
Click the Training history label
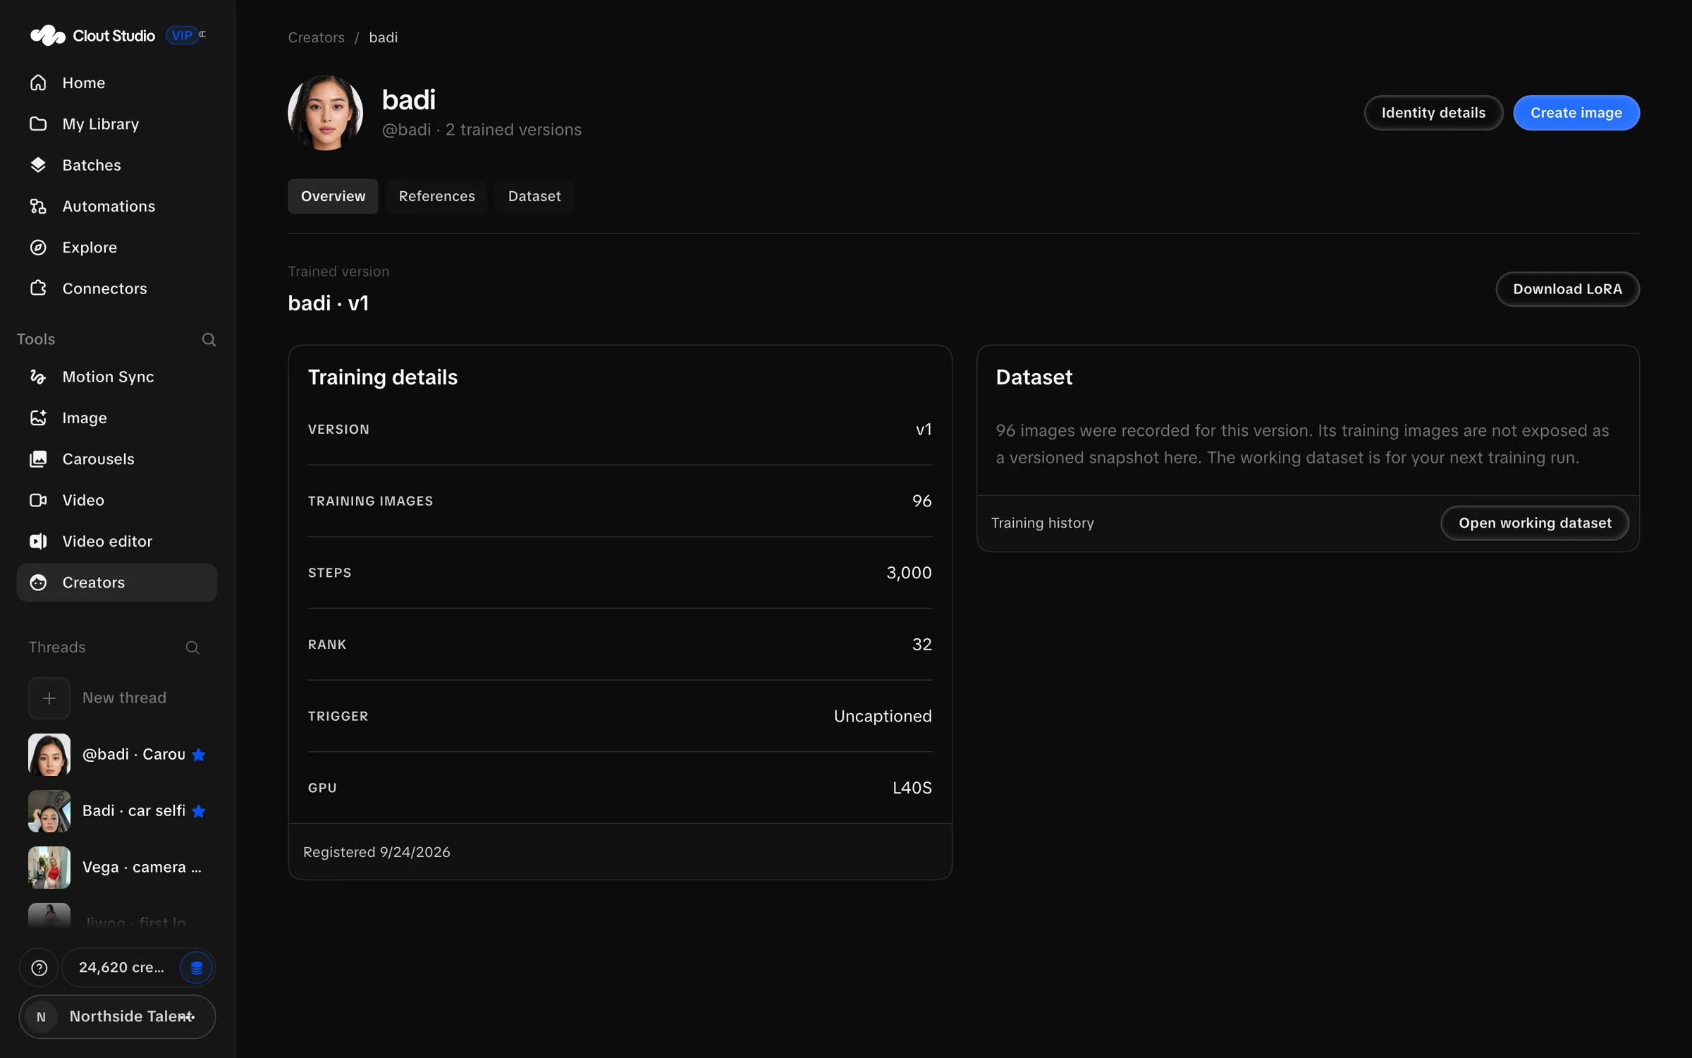[1042, 523]
